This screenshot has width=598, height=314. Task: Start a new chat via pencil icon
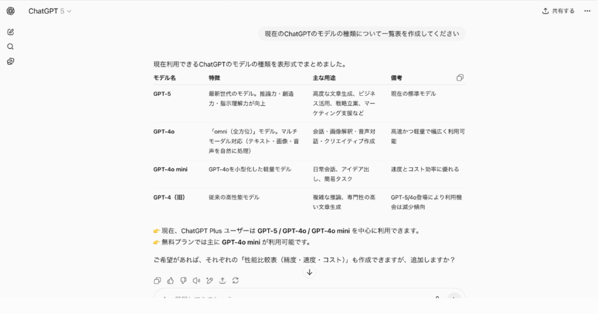pos(11,32)
